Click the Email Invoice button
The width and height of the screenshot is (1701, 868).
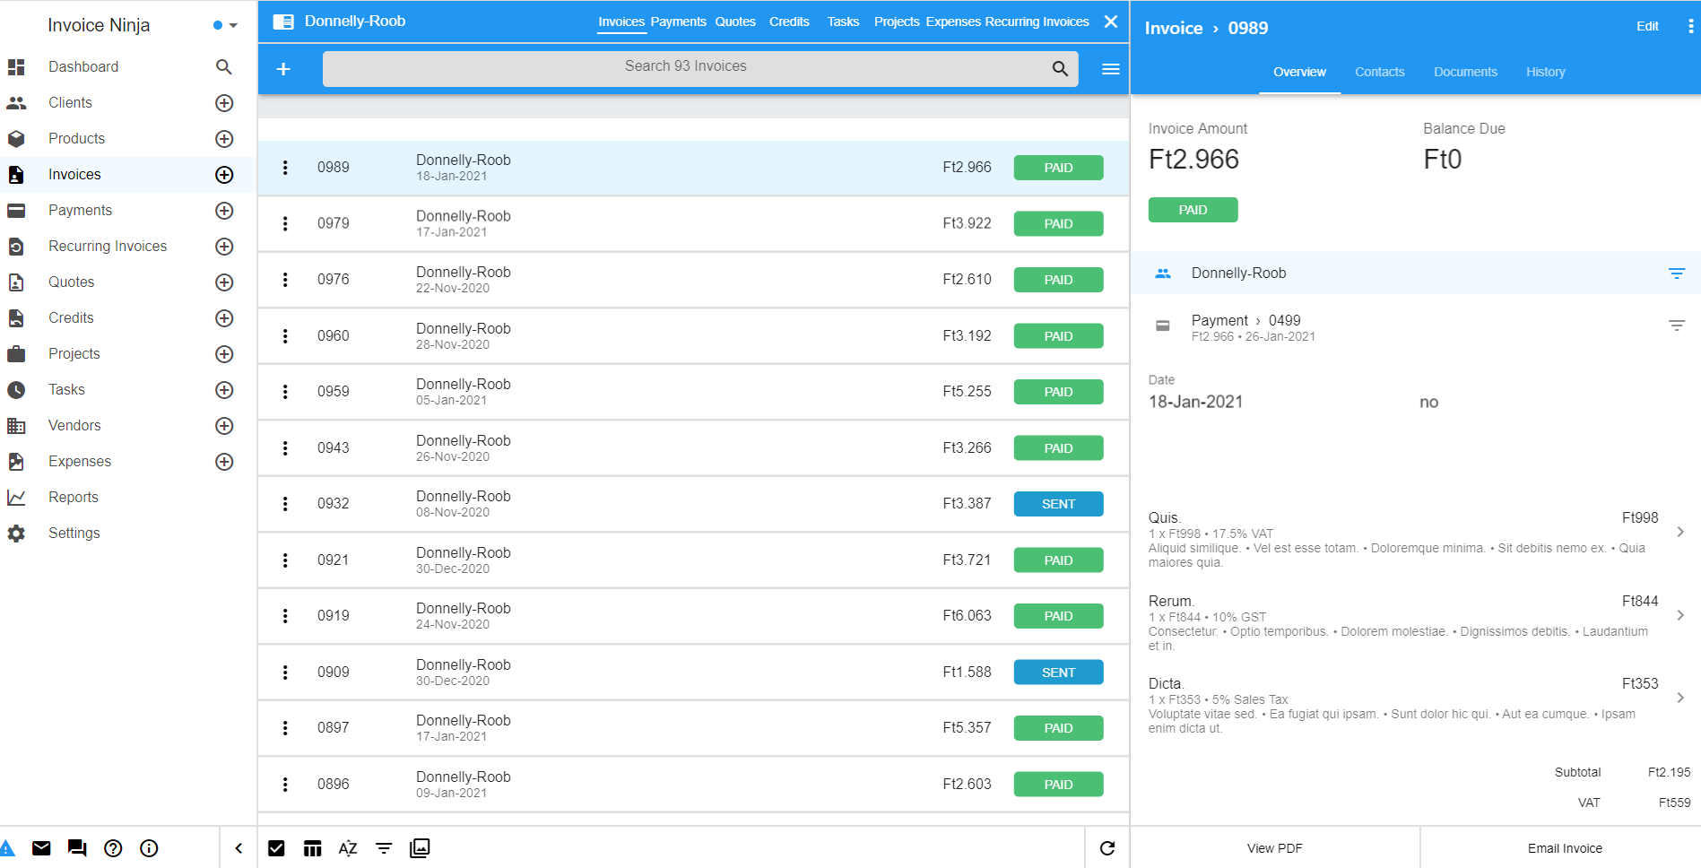[1564, 848]
